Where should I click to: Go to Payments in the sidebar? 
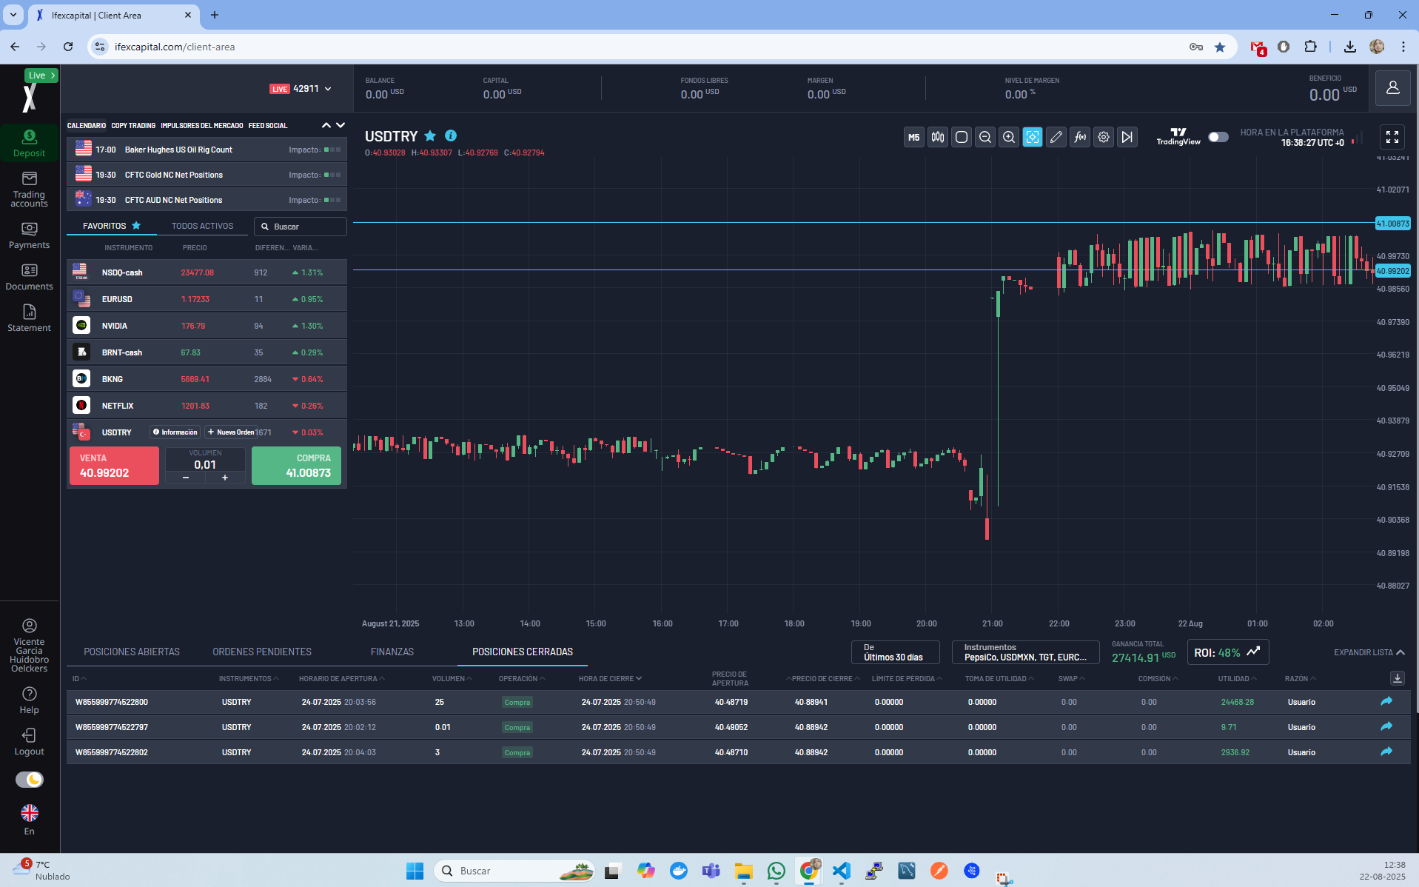click(x=29, y=235)
